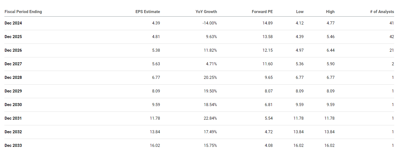Click the Dec 2025 row label
The width and height of the screenshot is (398, 155).
pyautogui.click(x=13, y=37)
